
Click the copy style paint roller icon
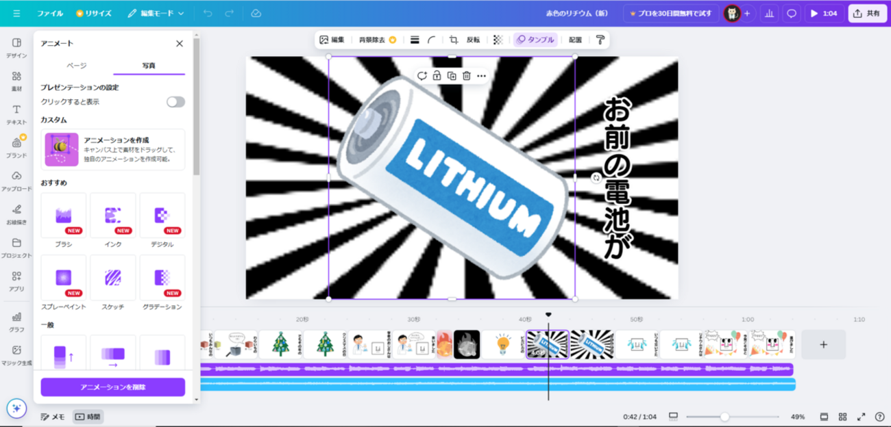[x=600, y=40]
